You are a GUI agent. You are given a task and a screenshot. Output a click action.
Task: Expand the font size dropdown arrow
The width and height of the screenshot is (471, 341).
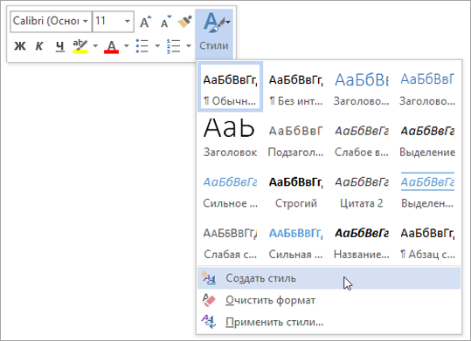coord(128,21)
